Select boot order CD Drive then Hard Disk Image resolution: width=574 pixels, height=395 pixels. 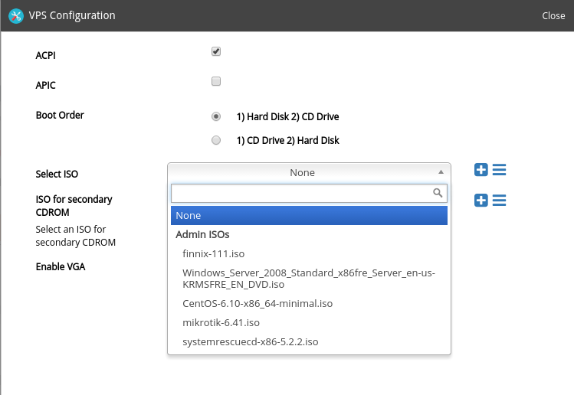[x=216, y=140]
